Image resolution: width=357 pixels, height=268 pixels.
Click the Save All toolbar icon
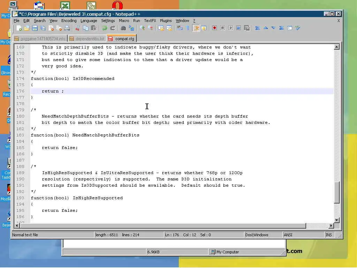43,28
